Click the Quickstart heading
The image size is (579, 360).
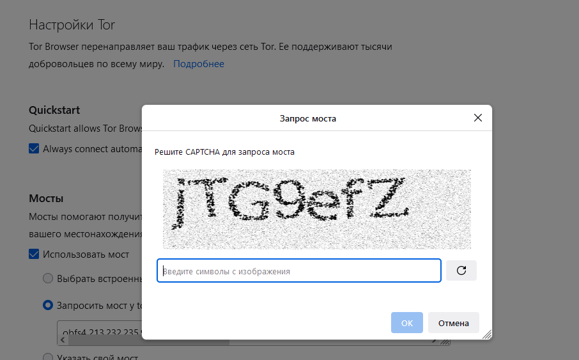click(x=54, y=110)
